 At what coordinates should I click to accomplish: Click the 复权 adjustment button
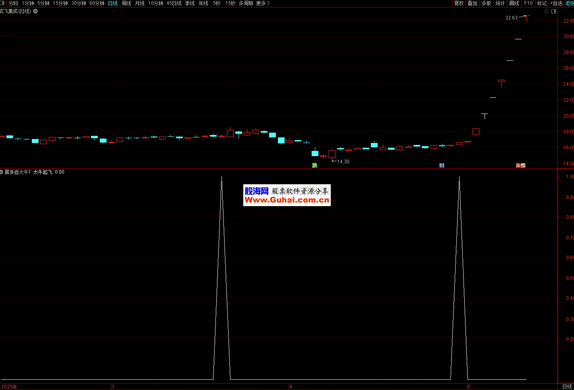(x=459, y=3)
